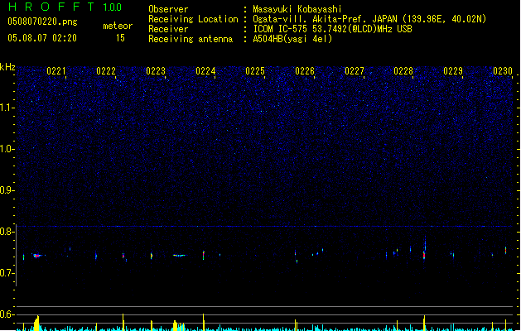Click the 0.9 kHz axis label
This screenshot has width=521, height=331.
pos(7,189)
